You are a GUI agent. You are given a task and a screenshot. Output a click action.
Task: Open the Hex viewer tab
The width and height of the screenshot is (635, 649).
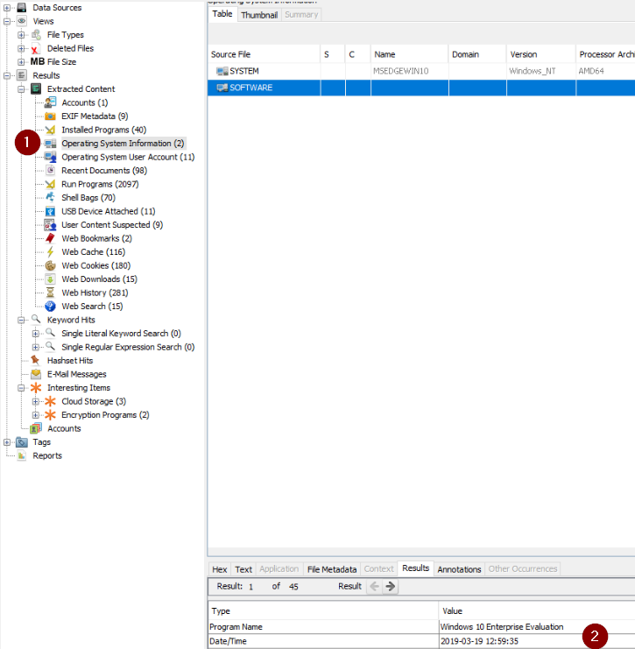point(220,569)
